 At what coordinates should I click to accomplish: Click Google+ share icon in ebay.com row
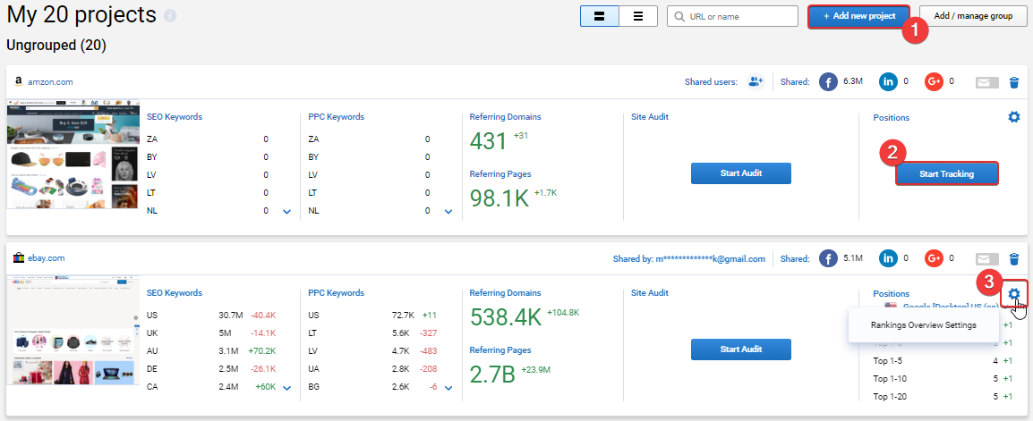pos(934,258)
